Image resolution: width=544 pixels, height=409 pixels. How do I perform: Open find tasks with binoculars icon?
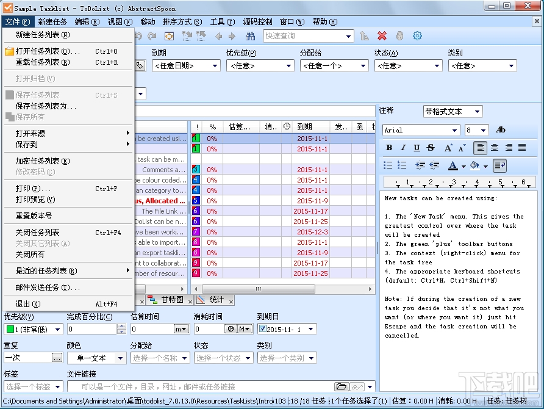coord(250,36)
